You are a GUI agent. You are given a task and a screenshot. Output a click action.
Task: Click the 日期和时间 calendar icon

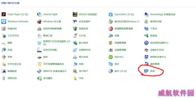coord(75,50)
